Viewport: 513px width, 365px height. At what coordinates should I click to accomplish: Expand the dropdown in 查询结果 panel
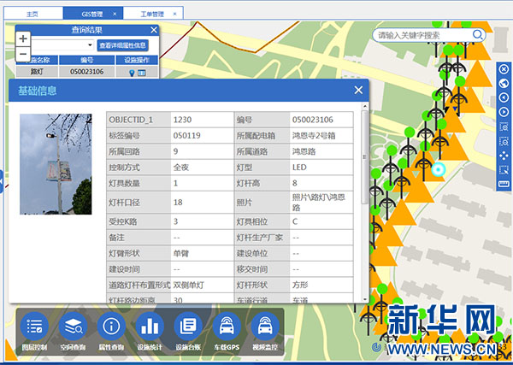click(90, 44)
